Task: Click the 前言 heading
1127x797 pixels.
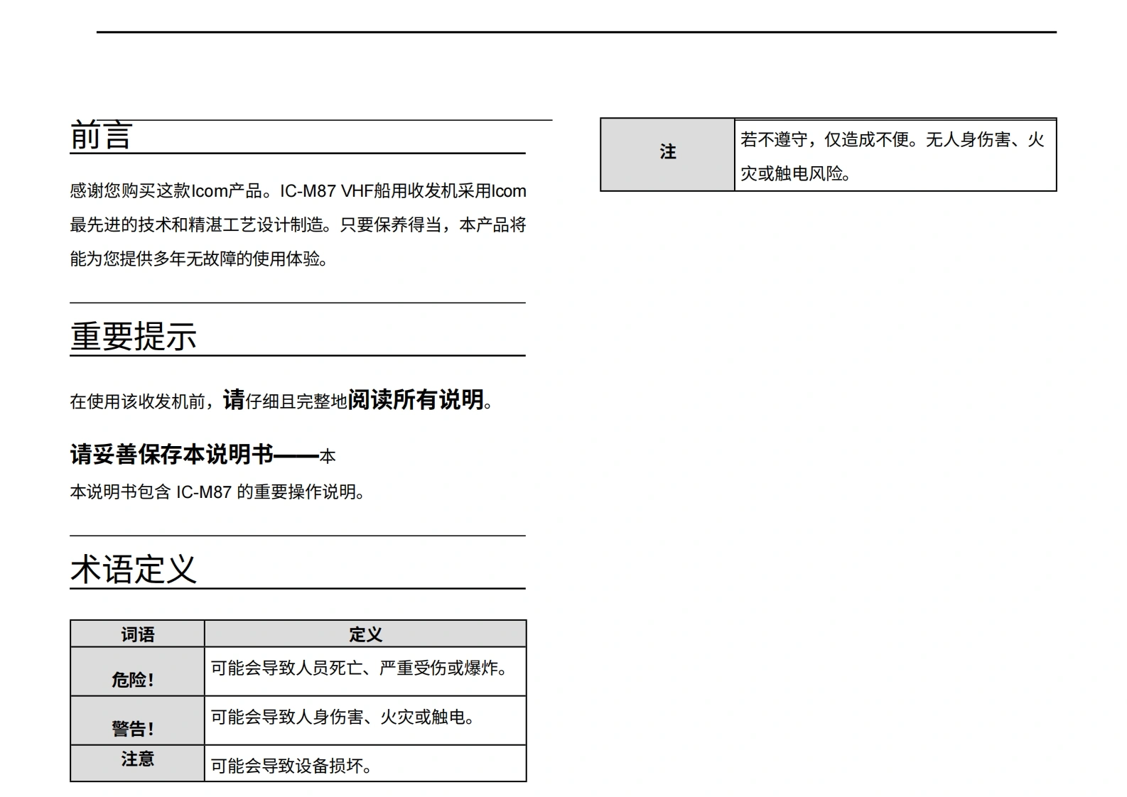Action: click(x=101, y=136)
